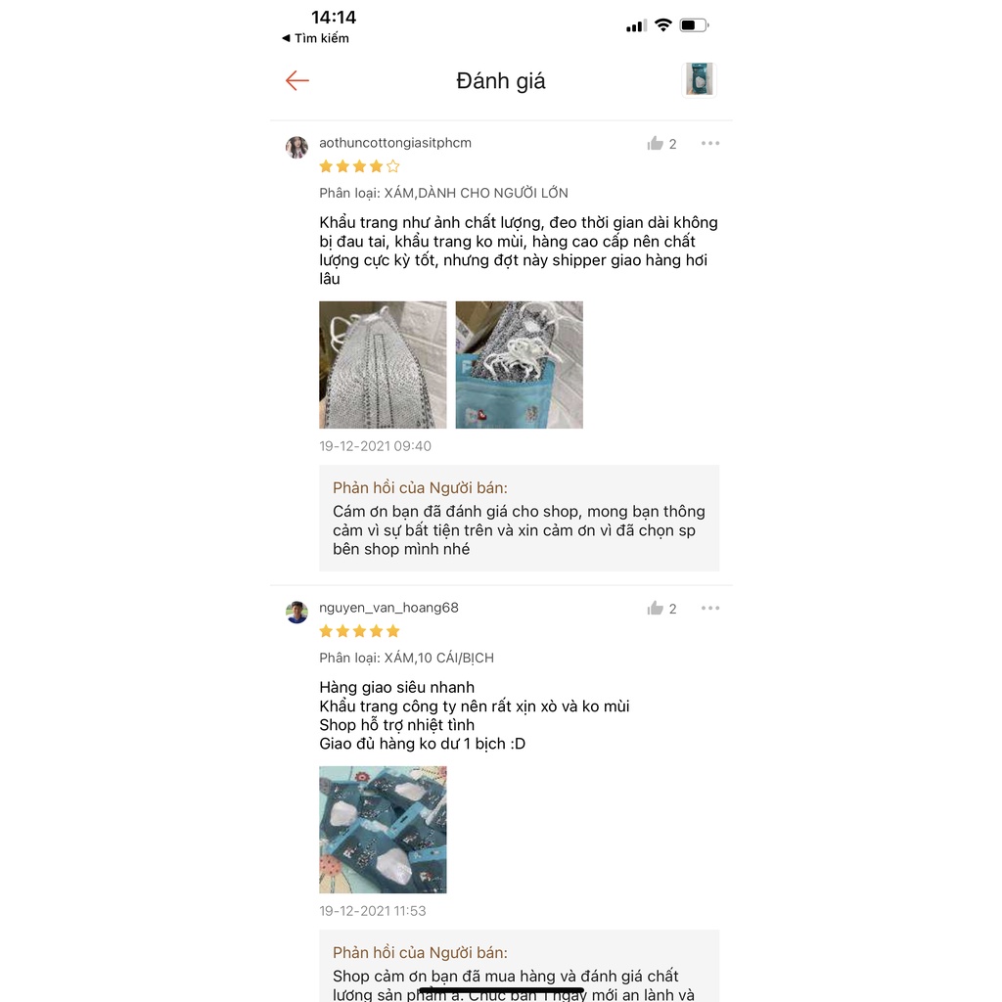Open more options on aothuncottongiasitphcm's review
Viewport: 1002px width, 1002px height.
[x=710, y=143]
